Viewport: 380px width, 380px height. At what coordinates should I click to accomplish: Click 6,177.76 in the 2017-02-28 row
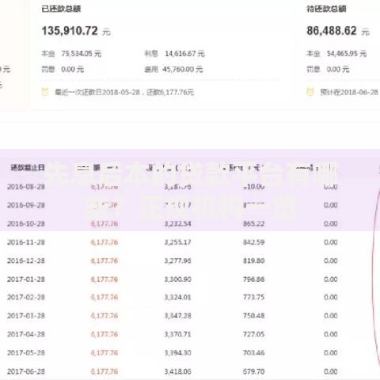104,297
